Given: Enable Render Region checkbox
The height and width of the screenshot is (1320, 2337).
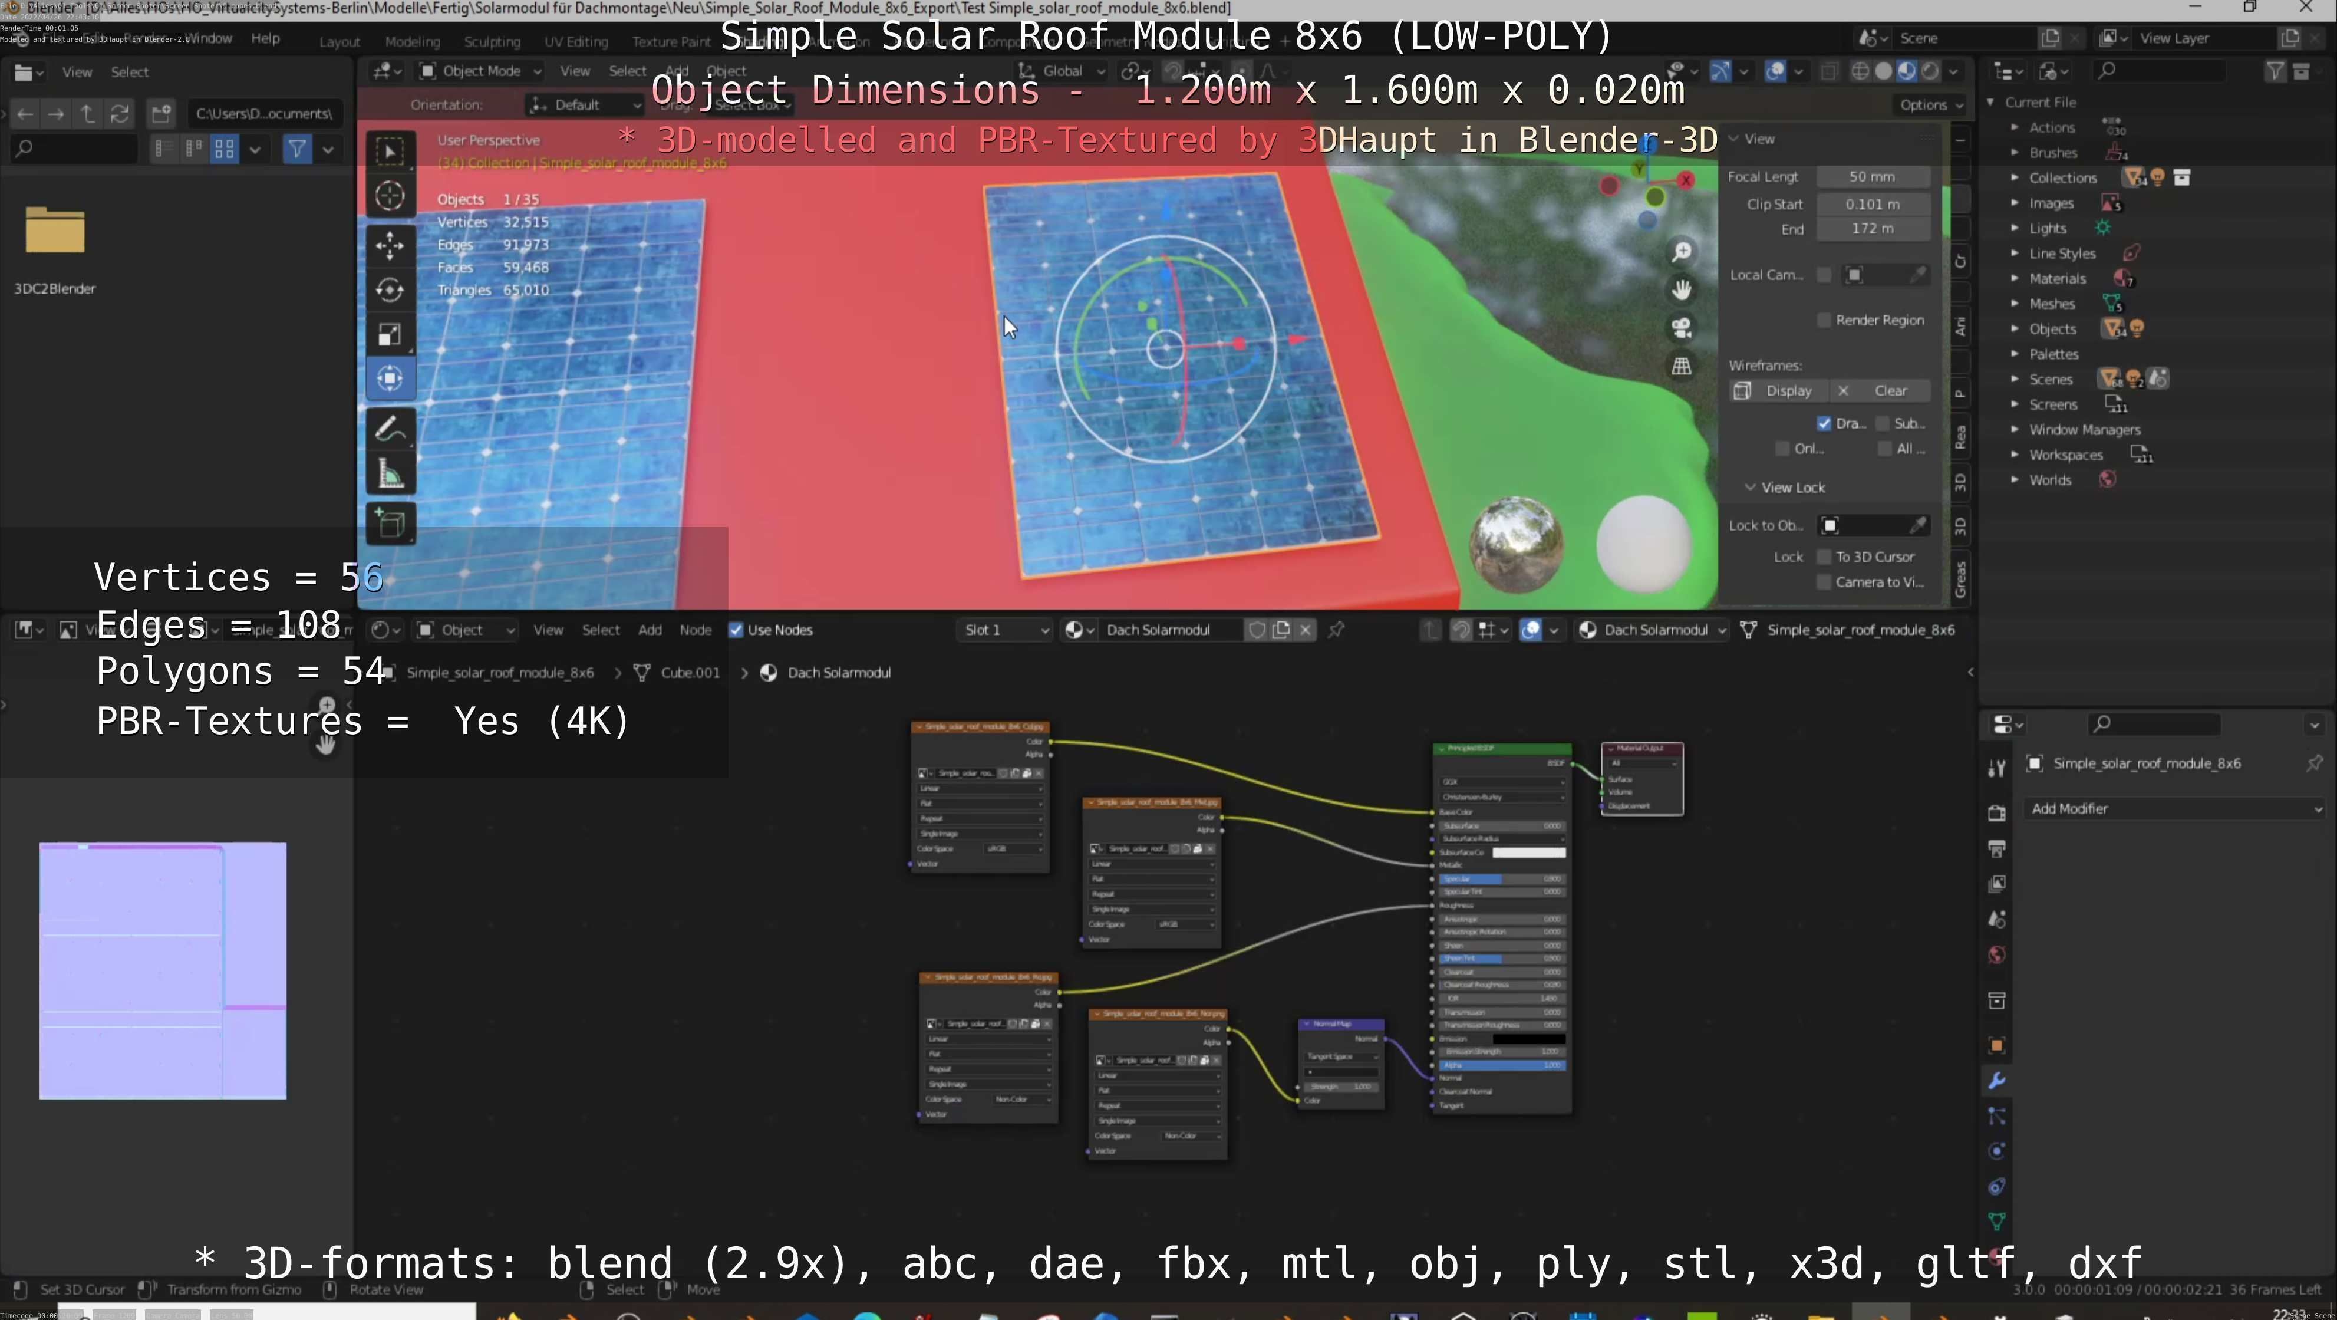Looking at the screenshot, I should pyautogui.click(x=1824, y=320).
